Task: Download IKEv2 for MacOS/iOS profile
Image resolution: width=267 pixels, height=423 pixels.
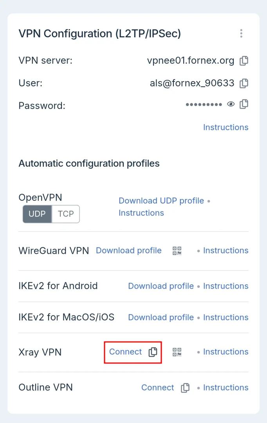Action: (161, 317)
